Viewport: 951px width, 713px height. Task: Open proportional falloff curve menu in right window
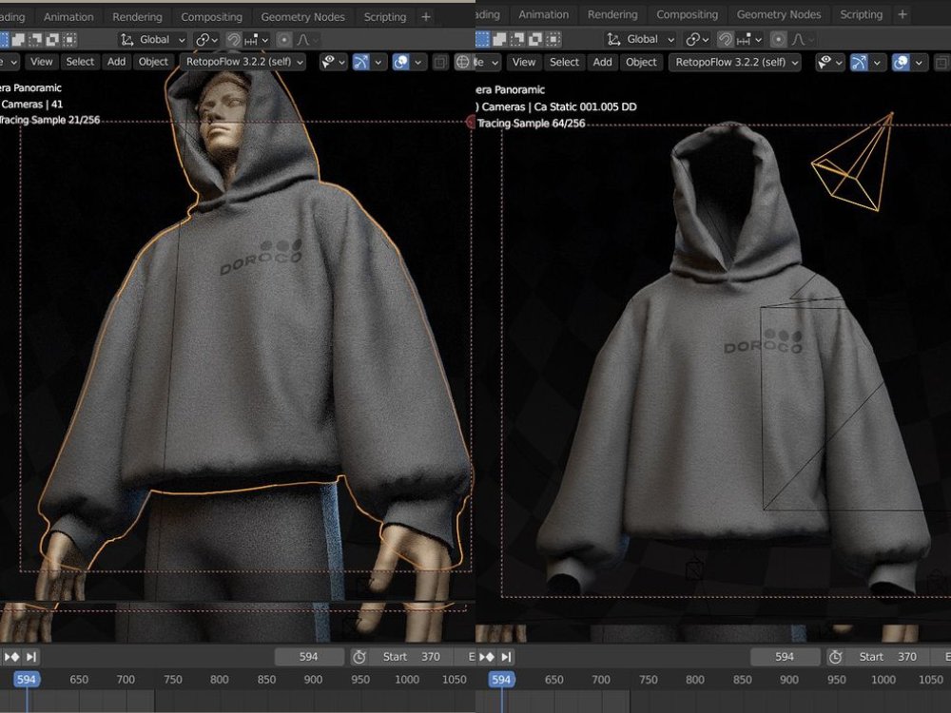coord(803,39)
